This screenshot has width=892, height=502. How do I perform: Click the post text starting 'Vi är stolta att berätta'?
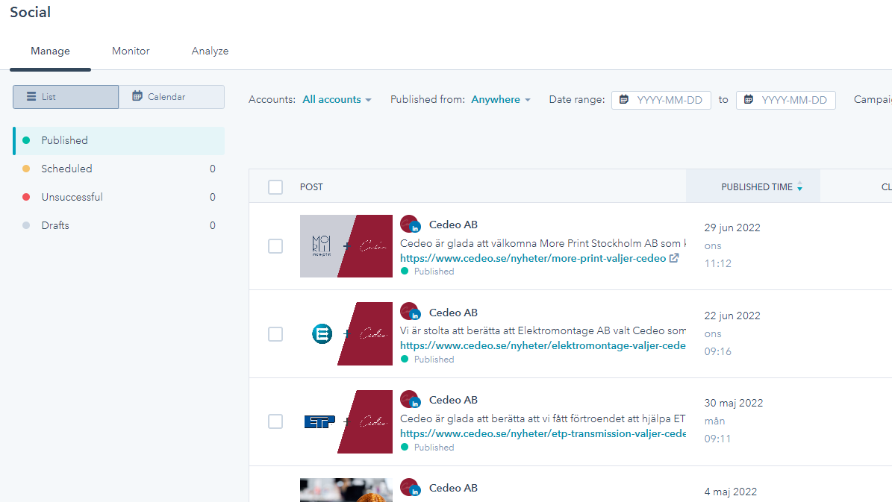click(543, 331)
